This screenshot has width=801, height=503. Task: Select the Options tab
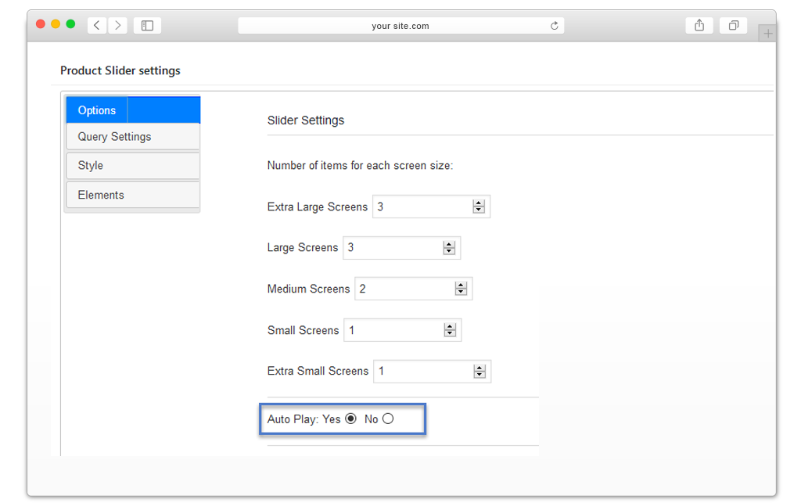[133, 110]
